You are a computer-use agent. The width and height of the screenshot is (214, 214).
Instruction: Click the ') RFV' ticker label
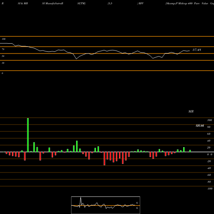click(140, 3)
